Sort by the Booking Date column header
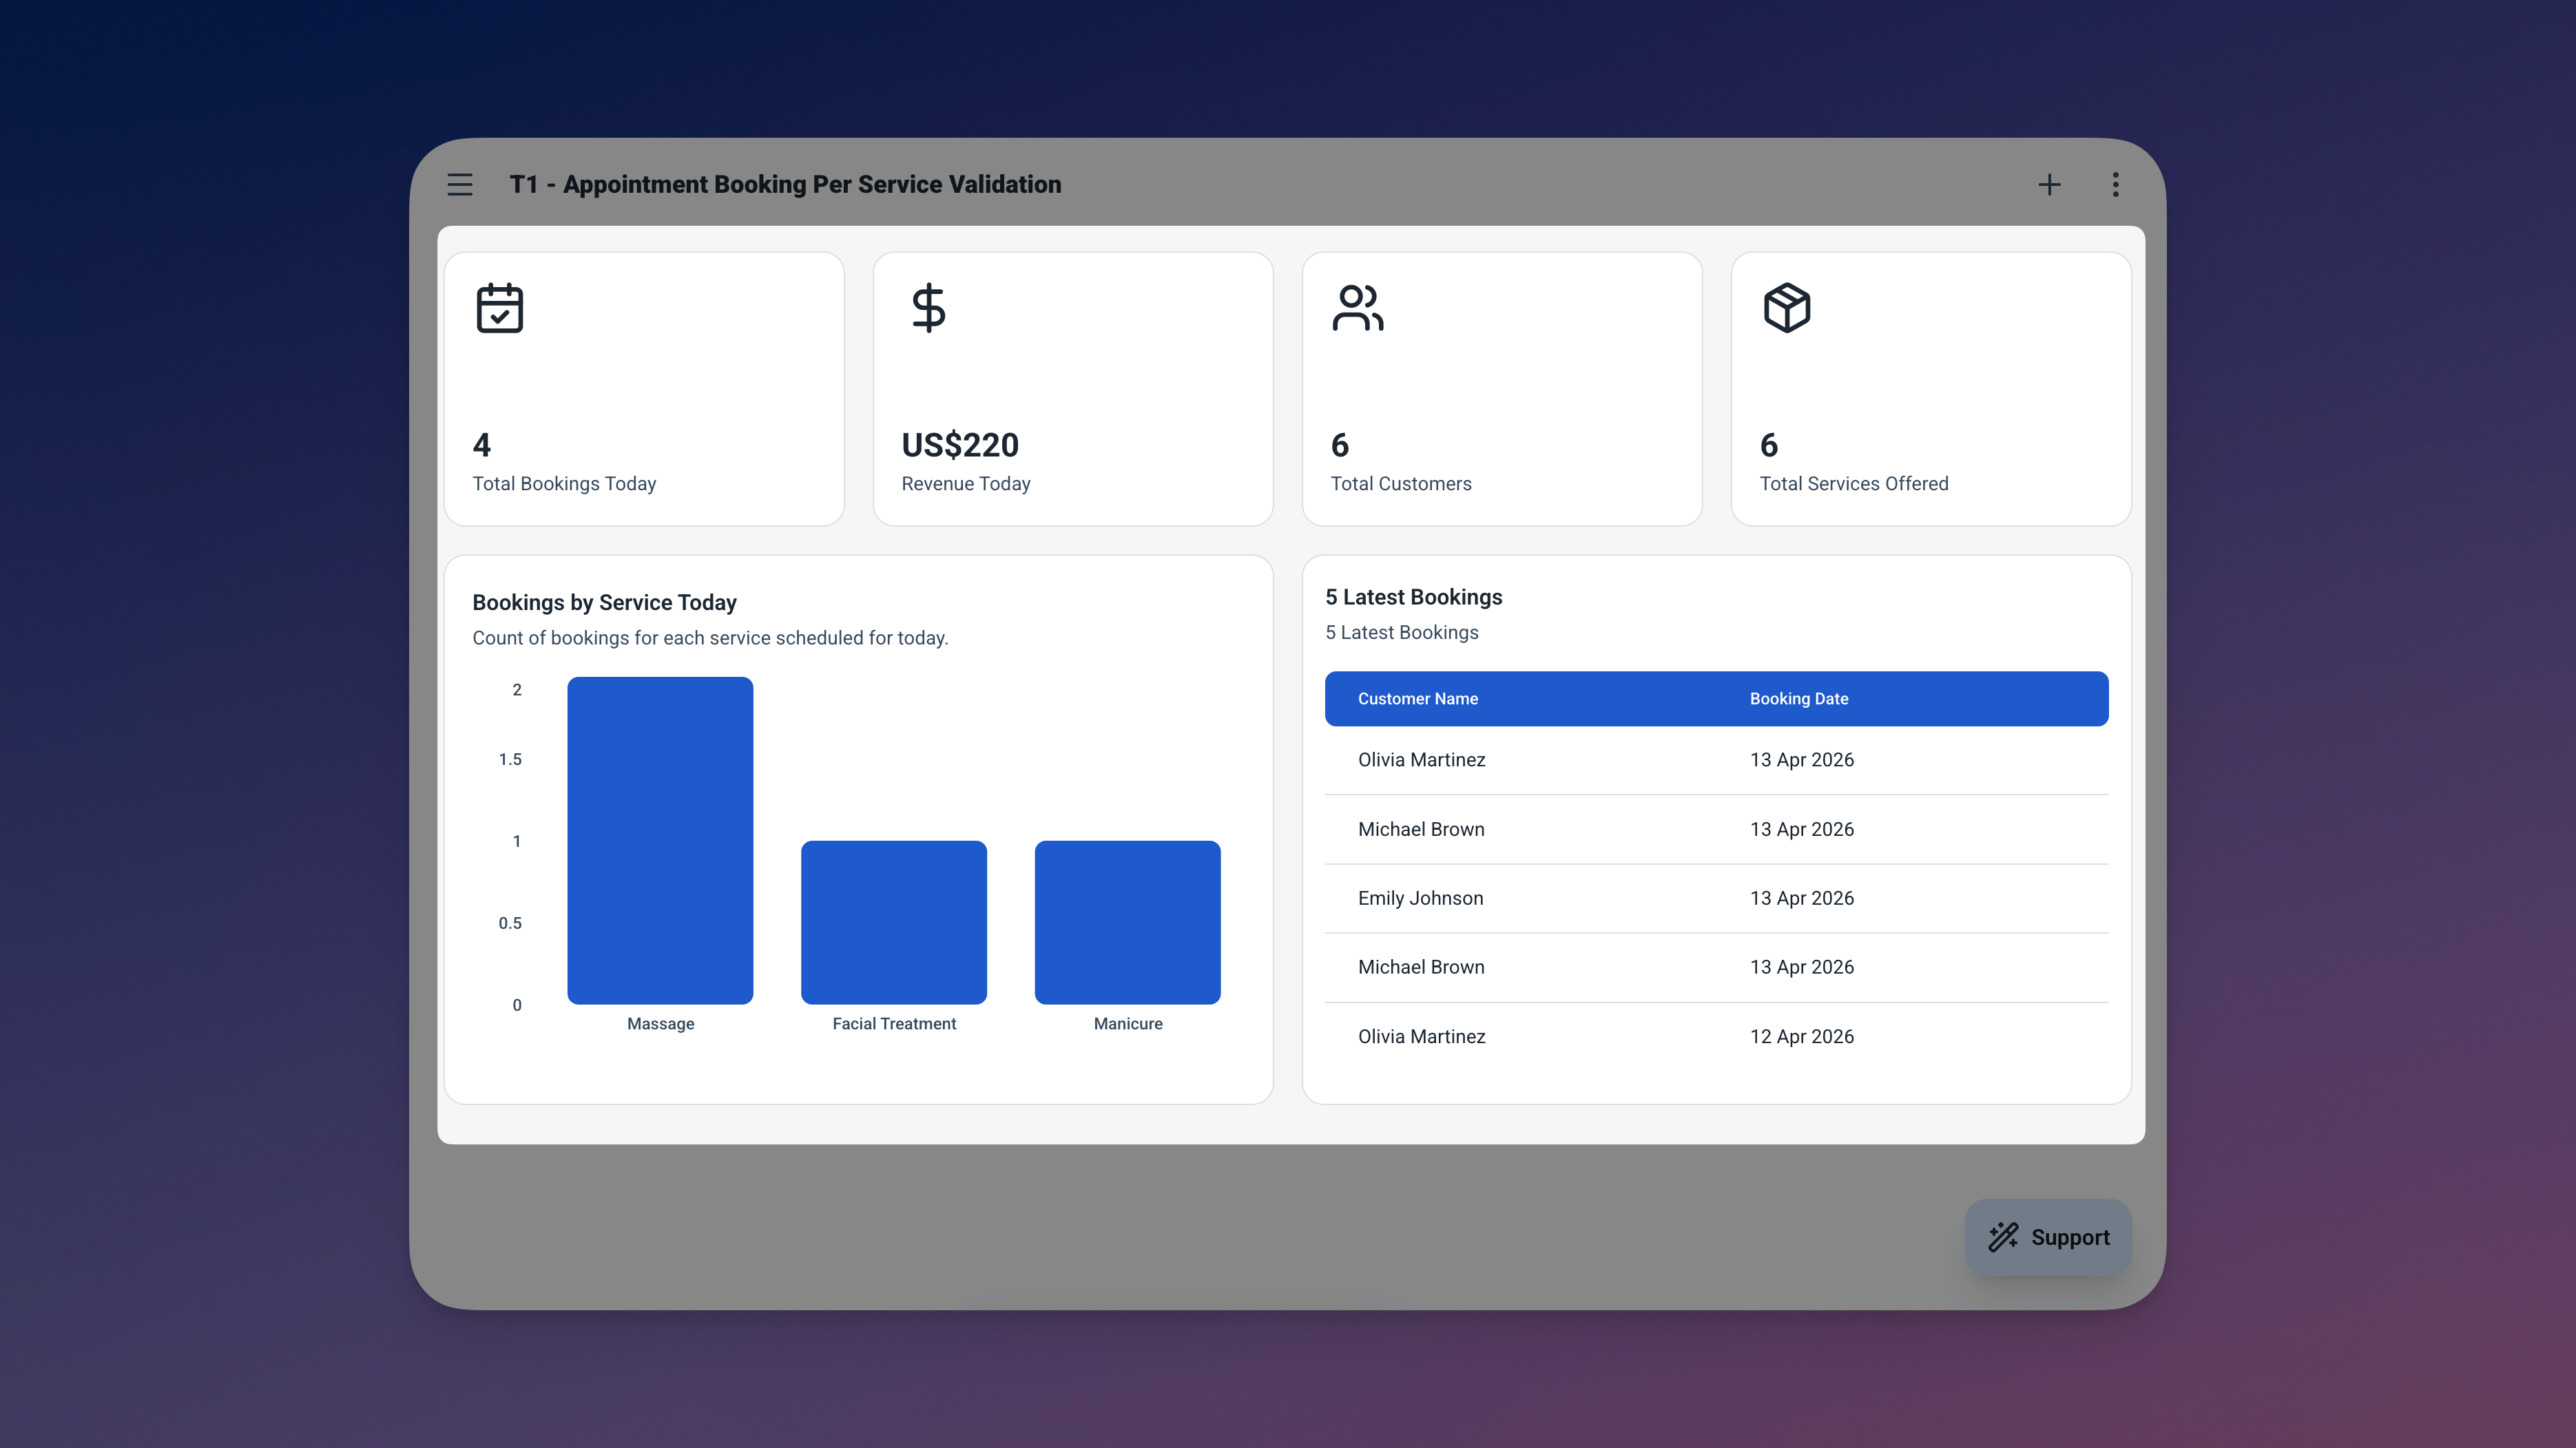 (1798, 699)
